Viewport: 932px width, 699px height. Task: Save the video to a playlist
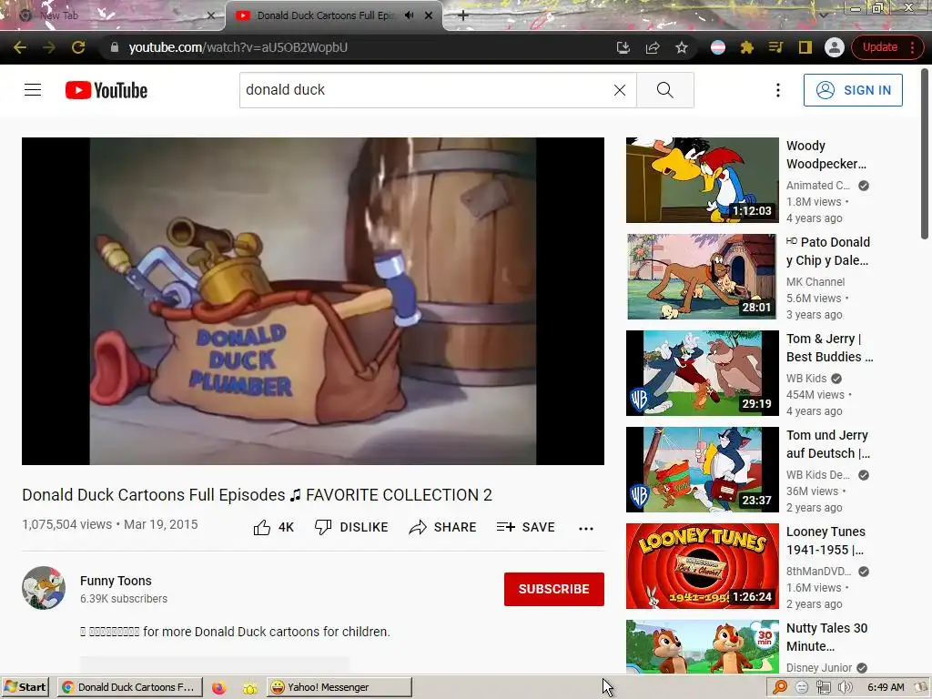pyautogui.click(x=526, y=527)
